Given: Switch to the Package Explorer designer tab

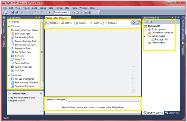Looking at the screenshot, I should [111, 23].
